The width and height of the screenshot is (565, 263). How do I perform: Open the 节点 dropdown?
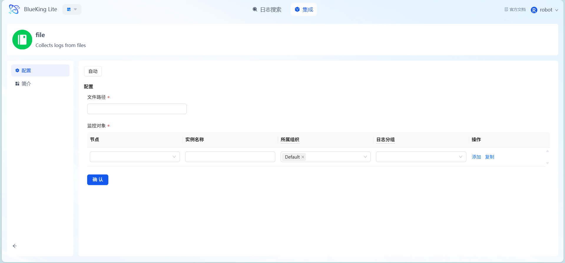tap(135, 157)
